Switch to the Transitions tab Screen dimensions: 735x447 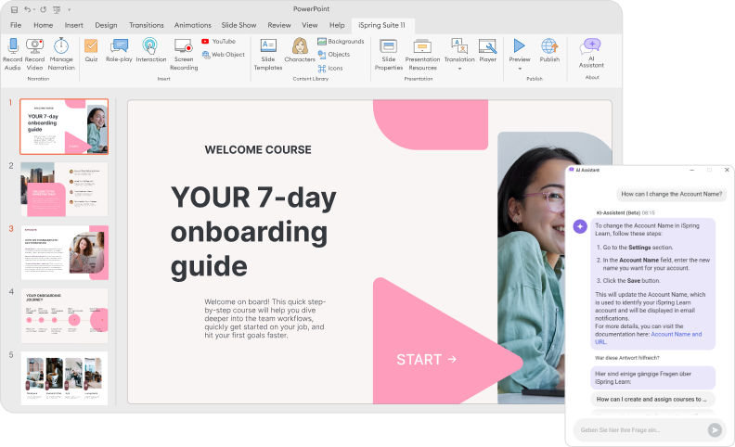point(147,25)
